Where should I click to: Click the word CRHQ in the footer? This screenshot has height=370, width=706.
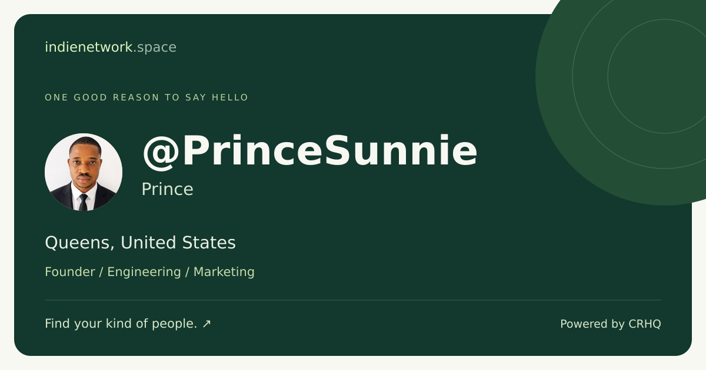645,324
